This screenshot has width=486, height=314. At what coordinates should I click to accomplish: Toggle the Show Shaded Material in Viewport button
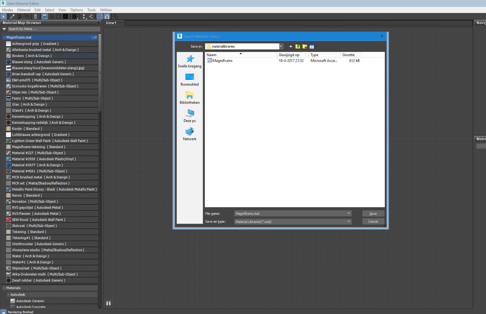pyautogui.click(x=45, y=17)
